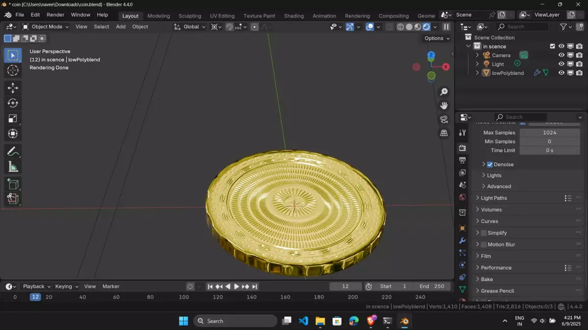Select the Measure tool
The height and width of the screenshot is (330, 588).
click(13, 167)
